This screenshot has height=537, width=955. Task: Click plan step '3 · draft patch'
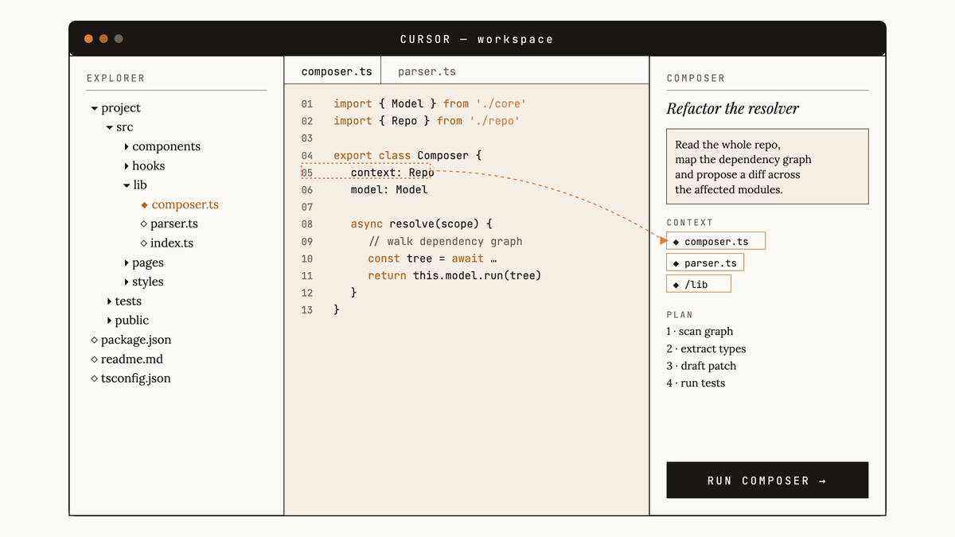702,366
